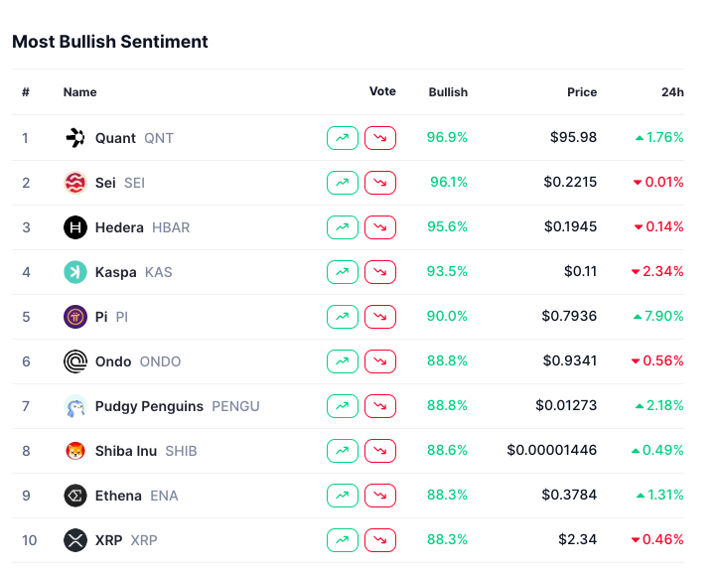Screen dimensions: 721x576
Task: Click the Quant coin logo icon
Action: point(75,138)
